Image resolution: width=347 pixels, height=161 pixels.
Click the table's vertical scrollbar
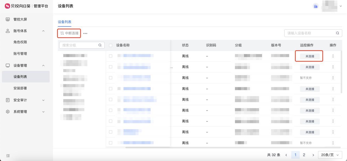[341, 72]
